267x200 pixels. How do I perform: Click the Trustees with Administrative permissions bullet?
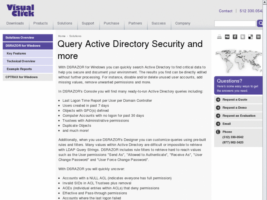pos(96,120)
